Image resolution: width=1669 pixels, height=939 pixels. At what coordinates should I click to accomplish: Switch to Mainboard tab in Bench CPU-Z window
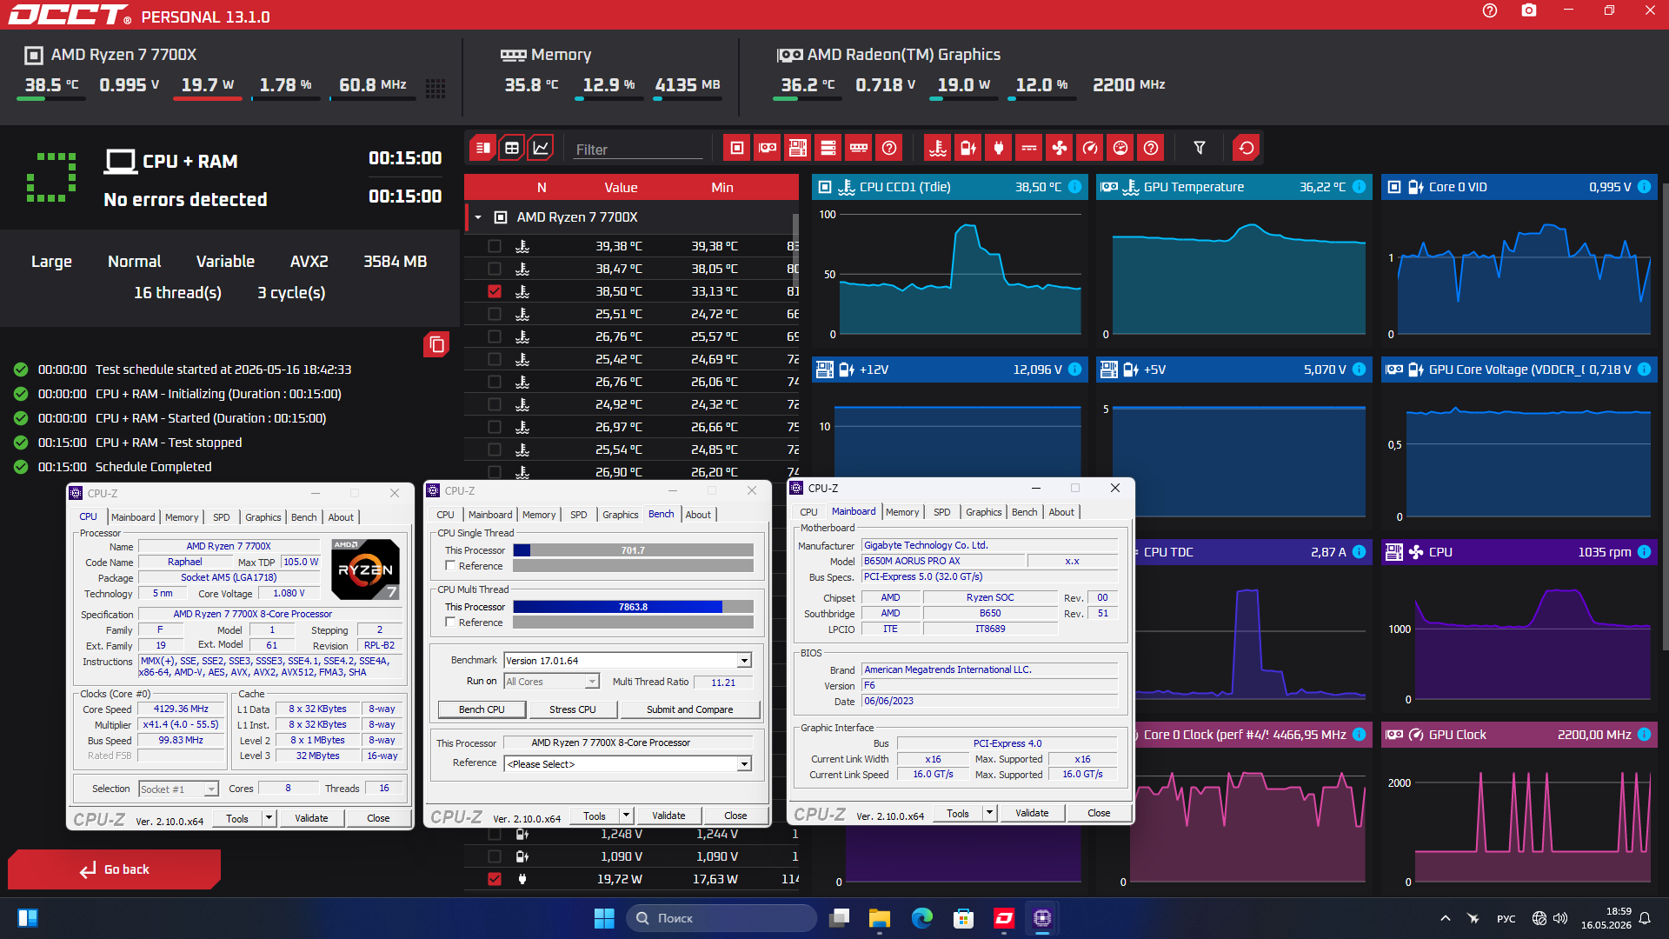coord(490,515)
